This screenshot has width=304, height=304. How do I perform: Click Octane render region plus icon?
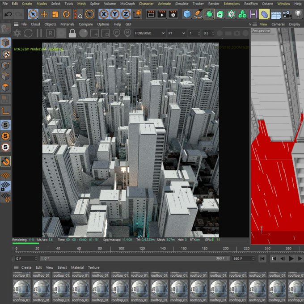point(94,33)
